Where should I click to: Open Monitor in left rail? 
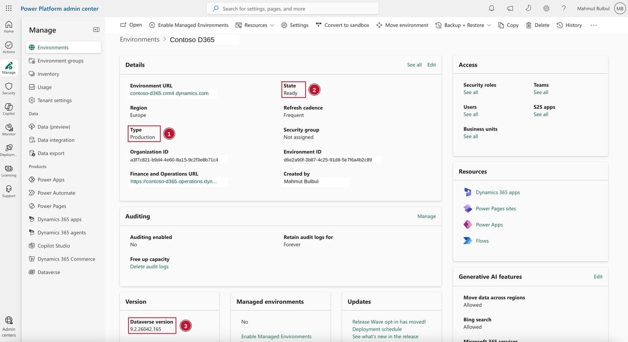(x=9, y=129)
